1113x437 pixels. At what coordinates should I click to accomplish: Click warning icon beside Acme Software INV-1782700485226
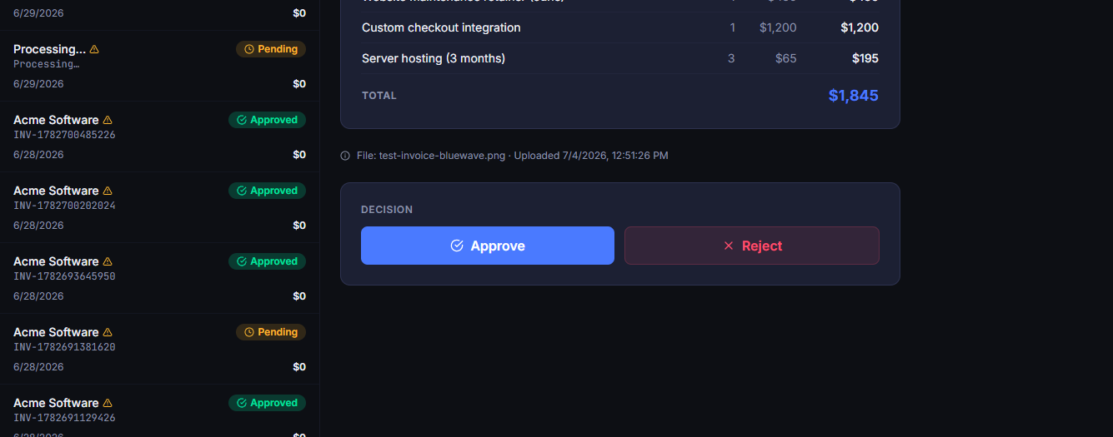pos(108,120)
